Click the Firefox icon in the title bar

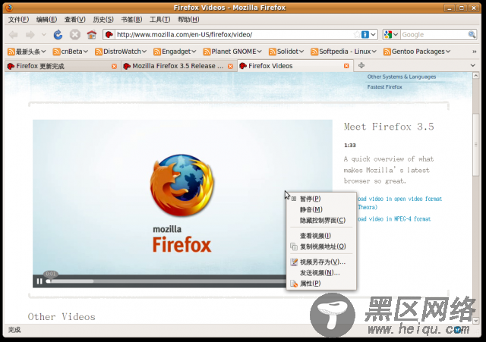coord(9,8)
